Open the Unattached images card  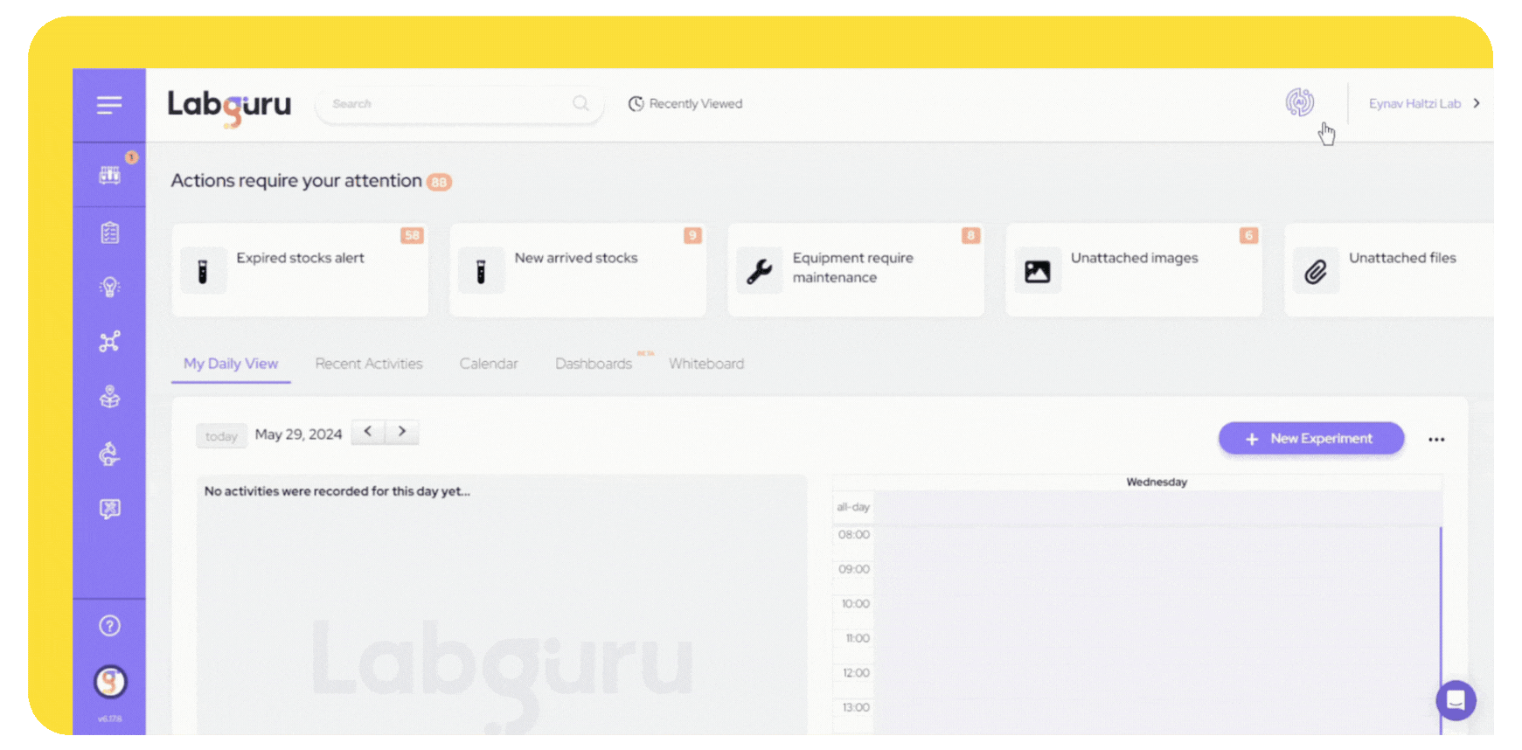tap(1134, 270)
